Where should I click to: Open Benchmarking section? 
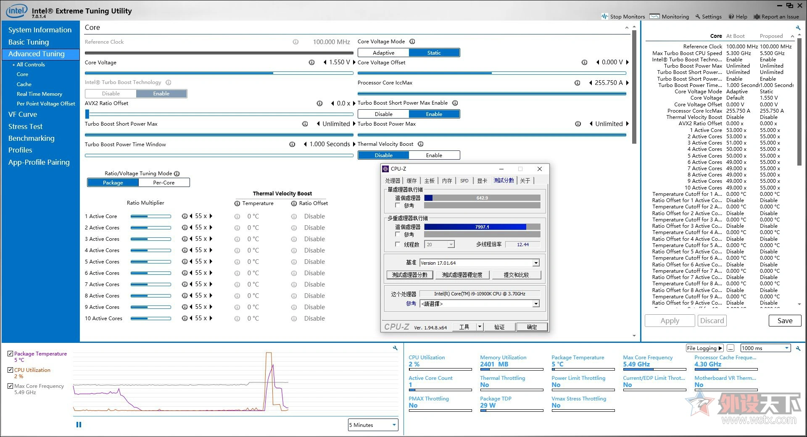pyautogui.click(x=32, y=138)
